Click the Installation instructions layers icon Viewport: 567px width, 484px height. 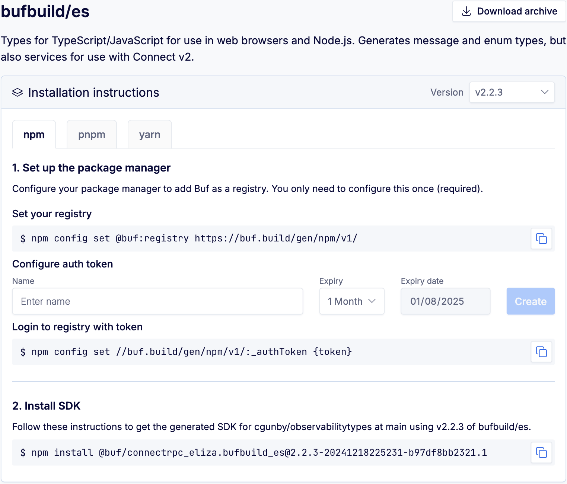[17, 93]
